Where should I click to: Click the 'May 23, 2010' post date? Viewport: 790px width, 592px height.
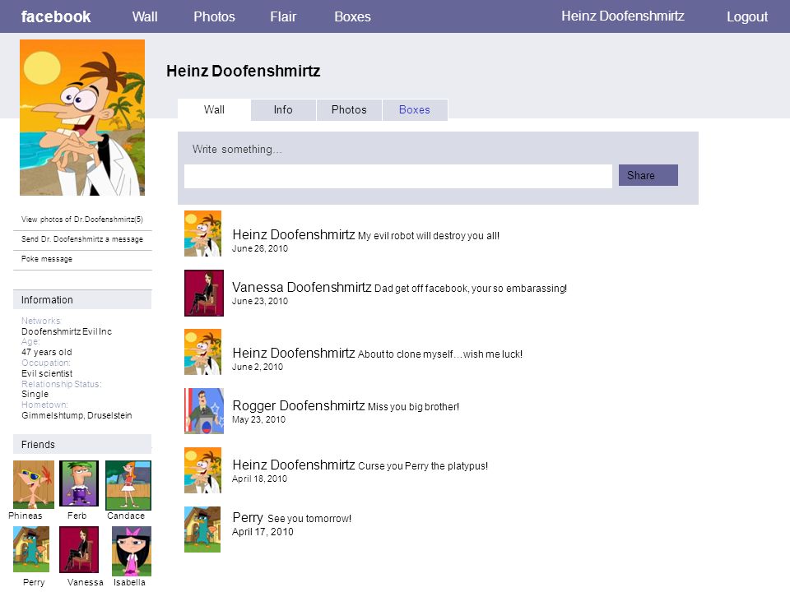point(258,419)
